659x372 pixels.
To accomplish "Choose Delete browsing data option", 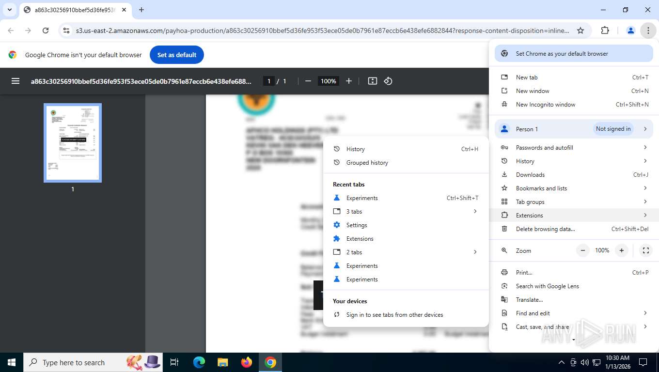I will click(x=574, y=229).
